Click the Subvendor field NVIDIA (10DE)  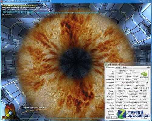[140, 85]
